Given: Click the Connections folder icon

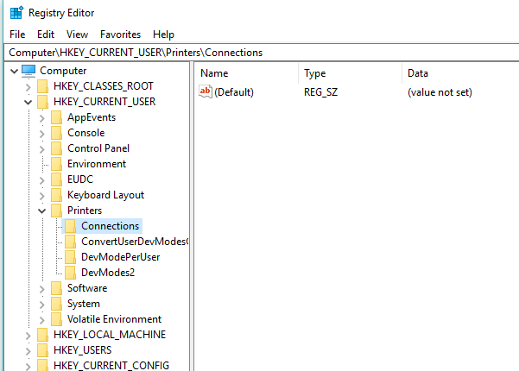Looking at the screenshot, I should 71,226.
